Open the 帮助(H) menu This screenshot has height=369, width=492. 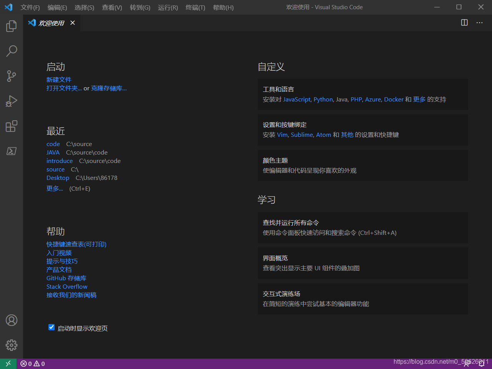(223, 7)
